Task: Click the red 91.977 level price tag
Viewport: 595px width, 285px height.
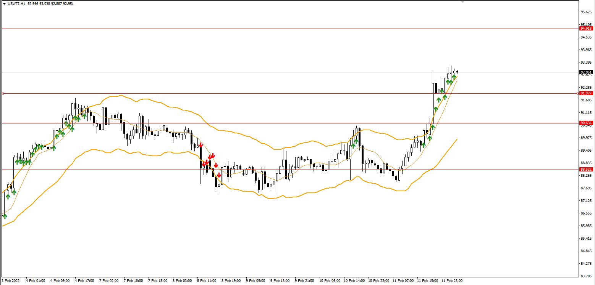Action: 586,93
